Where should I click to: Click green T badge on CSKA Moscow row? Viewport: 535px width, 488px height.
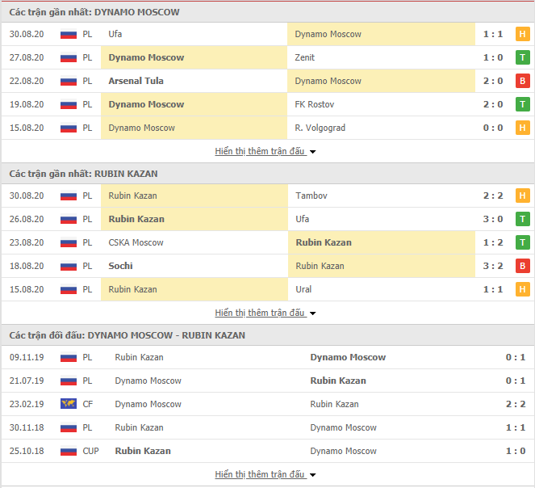[x=522, y=242]
